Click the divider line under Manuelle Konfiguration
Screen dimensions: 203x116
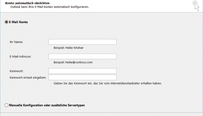[x=101, y=113]
